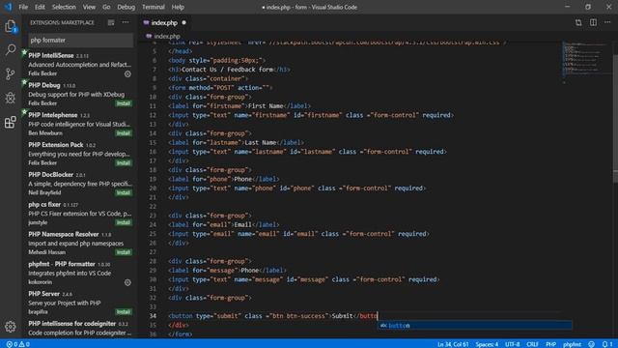Open extensions panel More Actions menu
The image size is (618, 348).
[126, 22]
